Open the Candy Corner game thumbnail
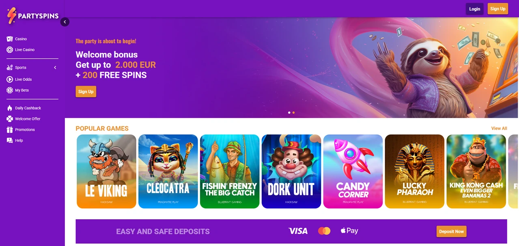Image resolution: width=519 pixels, height=246 pixels. point(353,171)
